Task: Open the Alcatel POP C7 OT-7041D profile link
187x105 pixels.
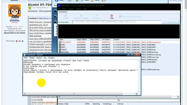Action: [x=15, y=33]
